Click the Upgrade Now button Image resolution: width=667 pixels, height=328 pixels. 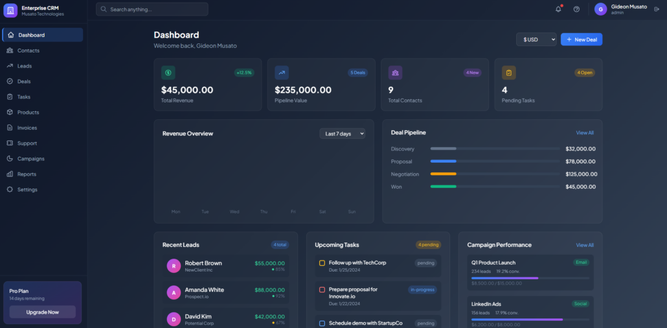[x=43, y=312]
